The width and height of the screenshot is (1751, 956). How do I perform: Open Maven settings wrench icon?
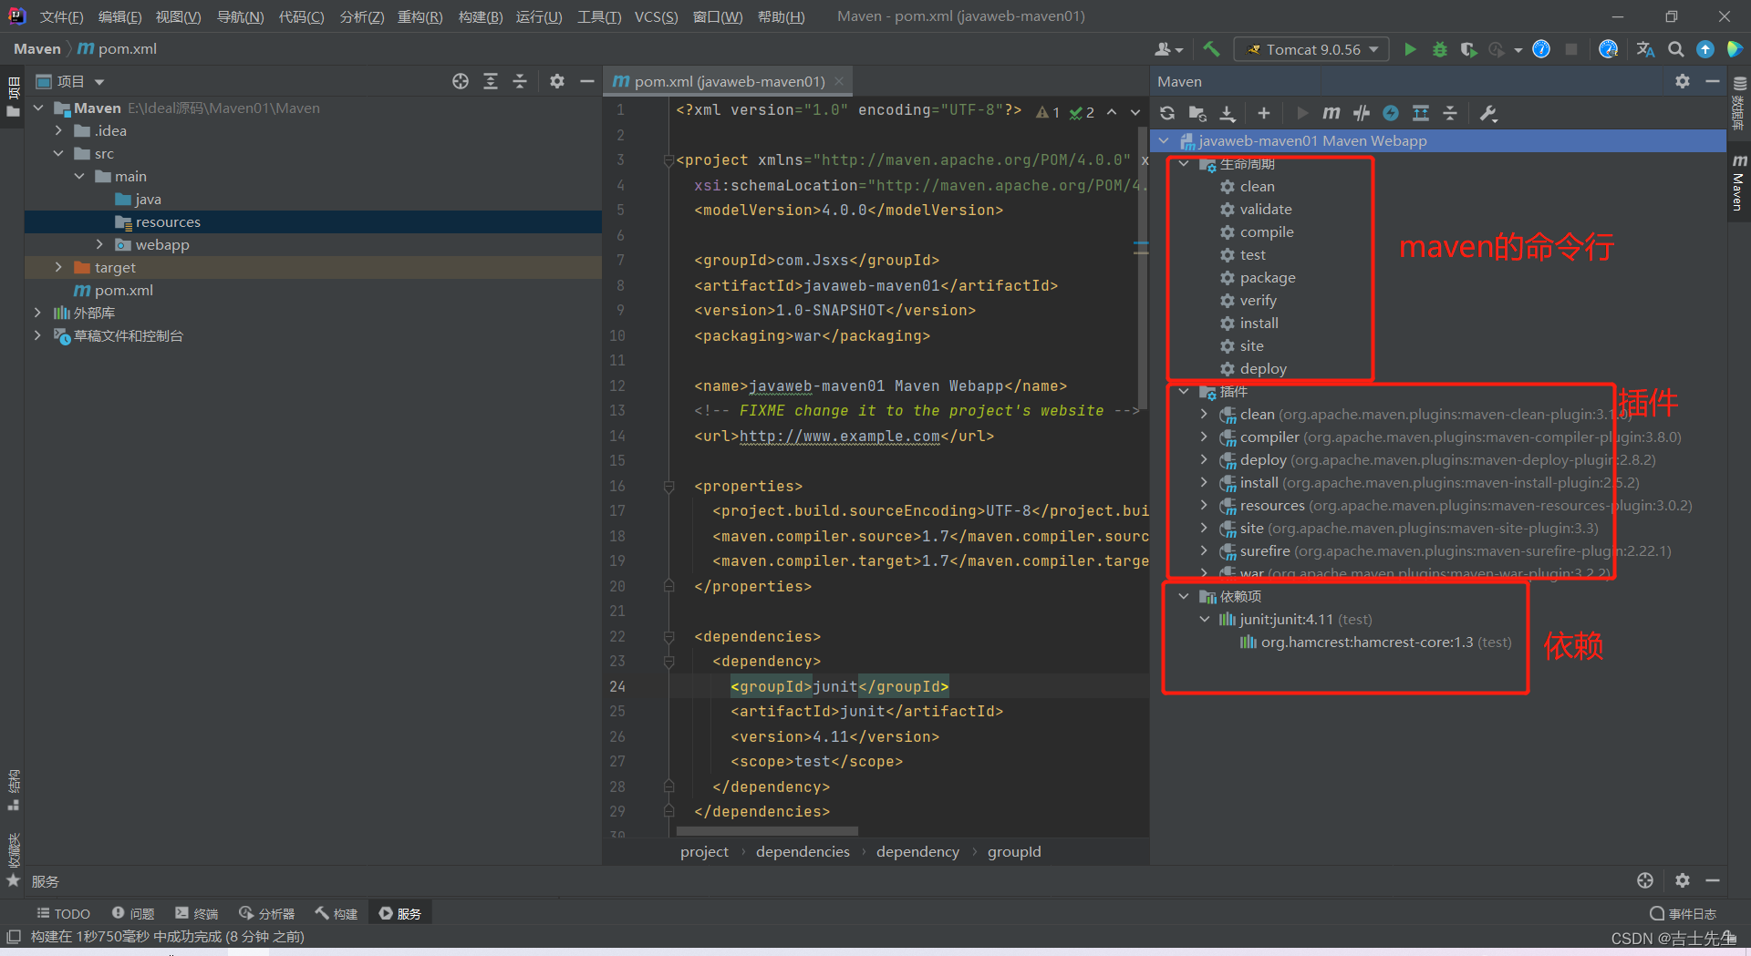(x=1488, y=113)
